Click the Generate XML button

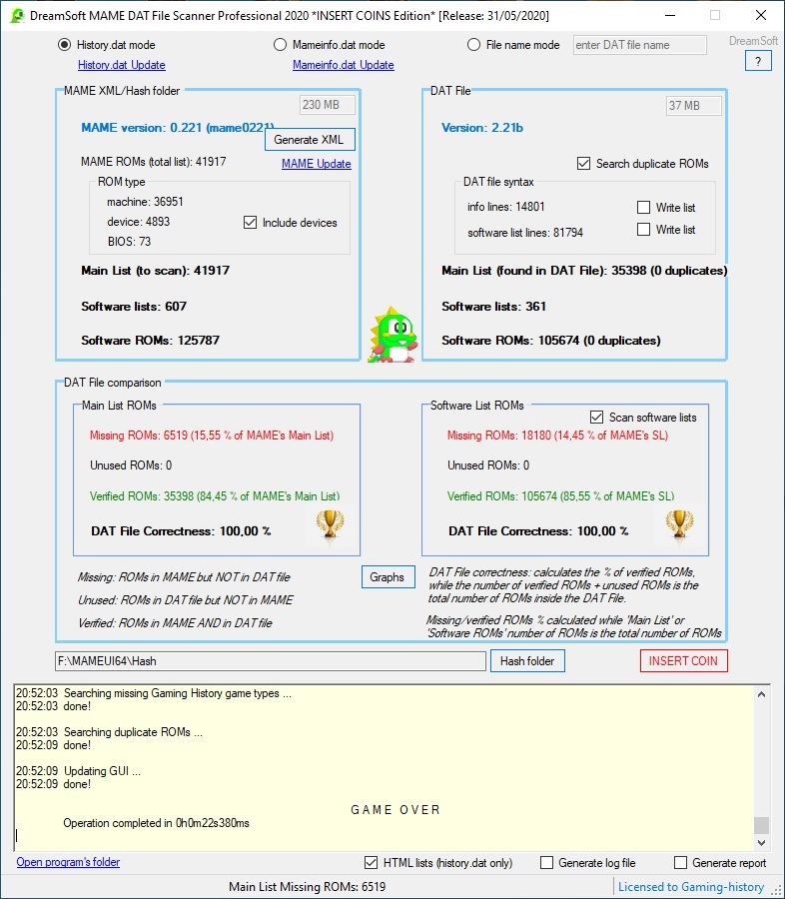(310, 139)
